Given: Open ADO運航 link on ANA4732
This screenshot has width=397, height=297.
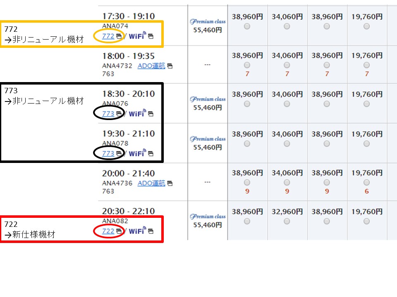Looking at the screenshot, I should (151, 66).
